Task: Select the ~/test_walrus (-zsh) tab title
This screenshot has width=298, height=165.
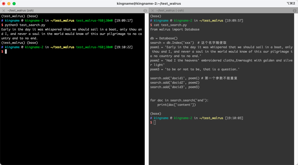Action: tap(170, 11)
